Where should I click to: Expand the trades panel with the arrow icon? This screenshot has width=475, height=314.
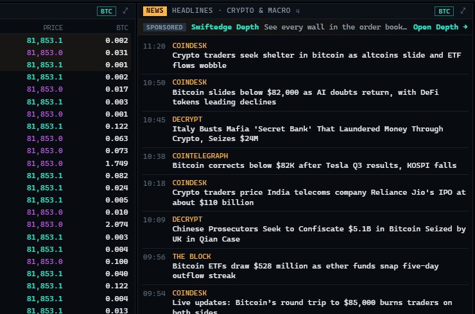(x=125, y=11)
